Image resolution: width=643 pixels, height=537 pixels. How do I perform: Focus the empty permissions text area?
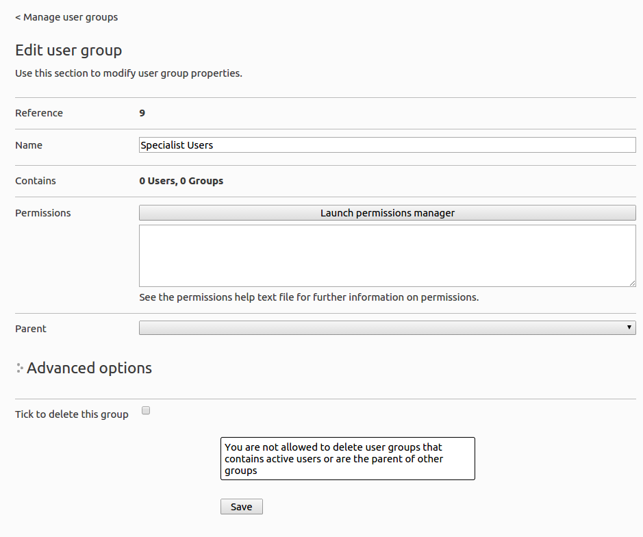[387, 255]
